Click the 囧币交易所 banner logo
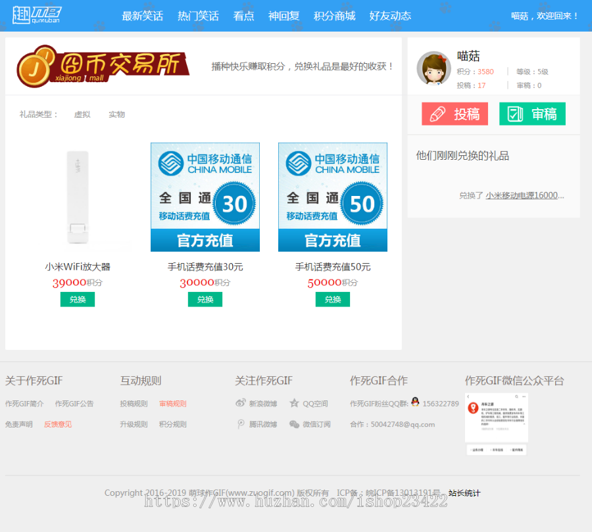Viewport: 592px width, 532px height. pyautogui.click(x=103, y=66)
